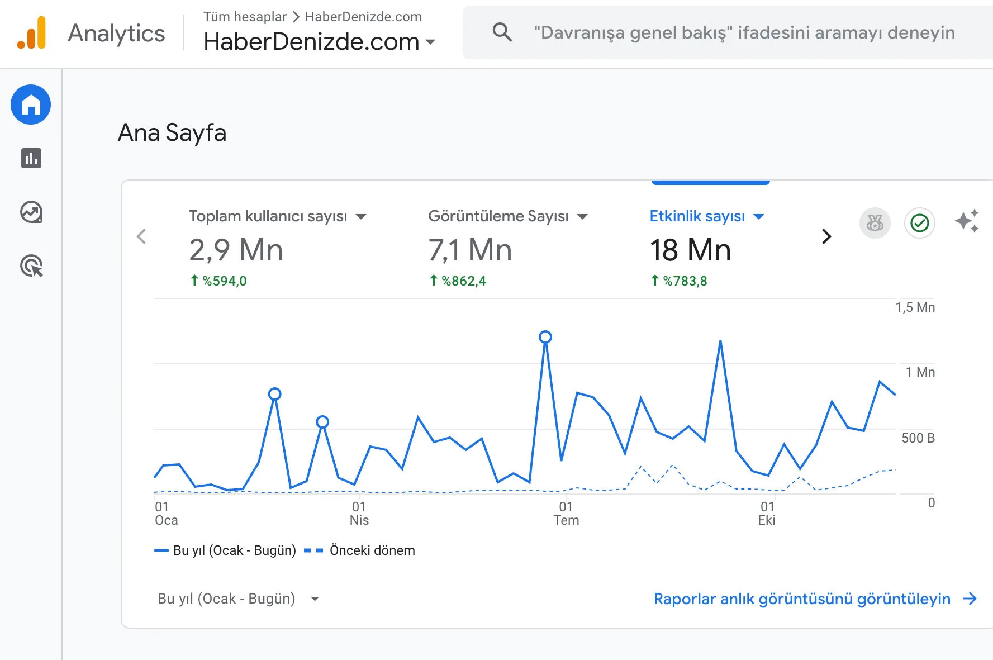The height and width of the screenshot is (660, 993).
Task: Open the Explore icon in sidebar
Action: tap(31, 212)
